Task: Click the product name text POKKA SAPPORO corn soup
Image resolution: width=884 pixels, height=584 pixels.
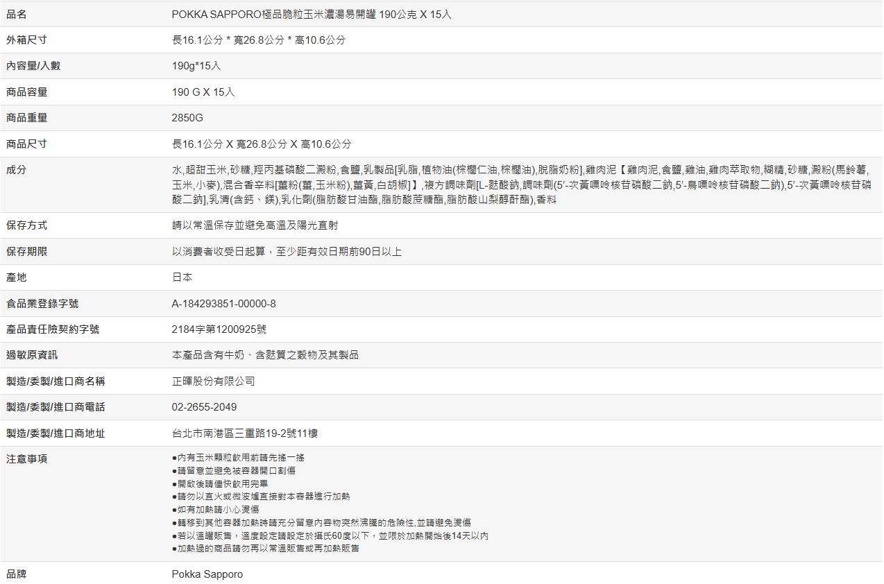Action: (312, 14)
